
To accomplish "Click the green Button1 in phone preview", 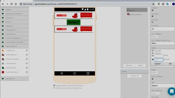I will (x=74, y=22).
